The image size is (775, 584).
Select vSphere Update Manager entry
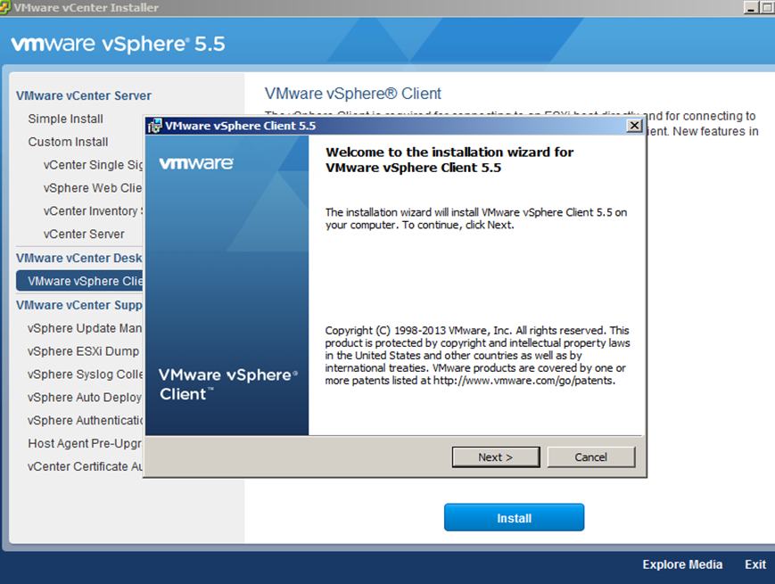pyautogui.click(x=85, y=328)
